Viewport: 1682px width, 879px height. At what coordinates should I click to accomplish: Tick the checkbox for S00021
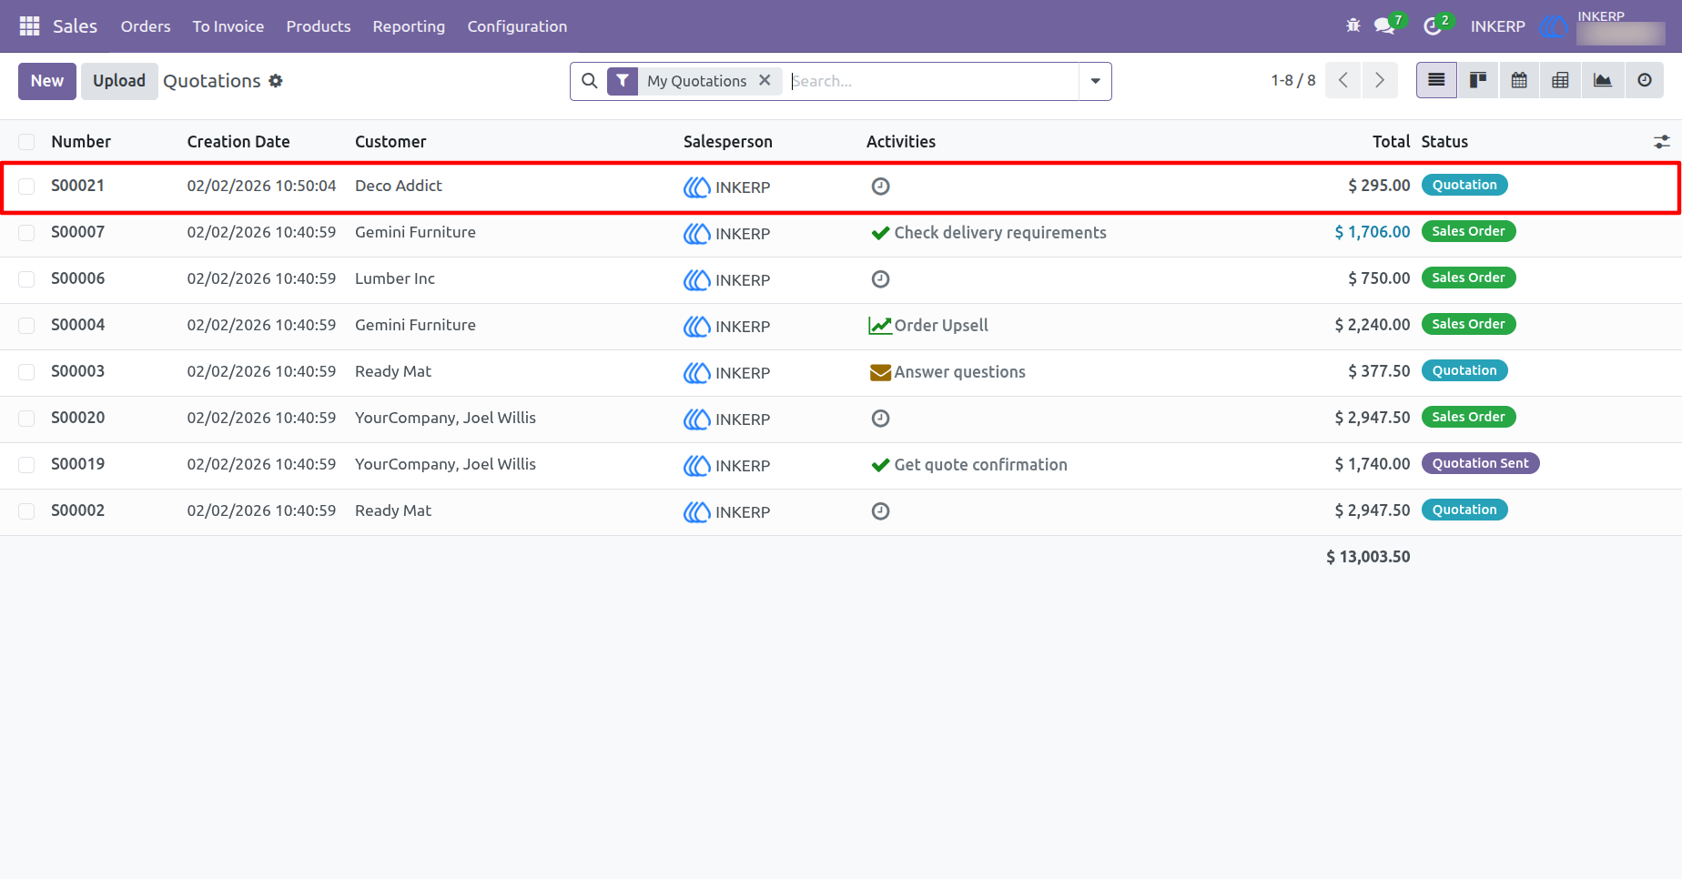pyautogui.click(x=26, y=187)
